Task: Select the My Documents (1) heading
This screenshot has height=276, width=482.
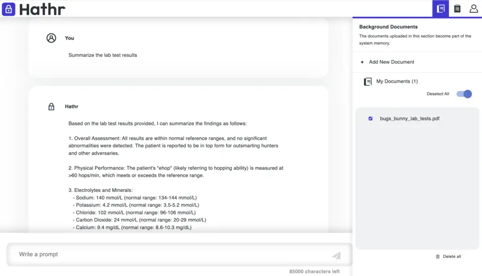Action: pos(397,81)
